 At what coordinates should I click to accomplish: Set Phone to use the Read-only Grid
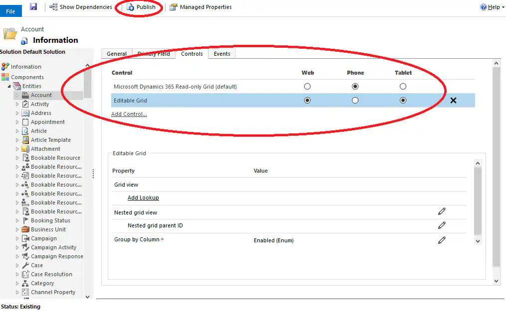pos(355,86)
